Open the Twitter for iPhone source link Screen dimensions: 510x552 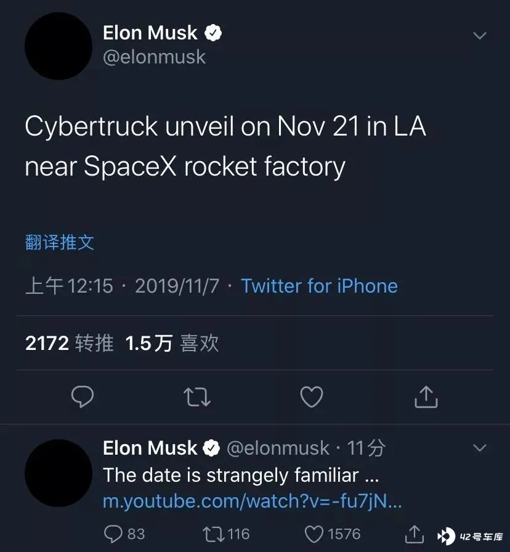[x=319, y=285]
